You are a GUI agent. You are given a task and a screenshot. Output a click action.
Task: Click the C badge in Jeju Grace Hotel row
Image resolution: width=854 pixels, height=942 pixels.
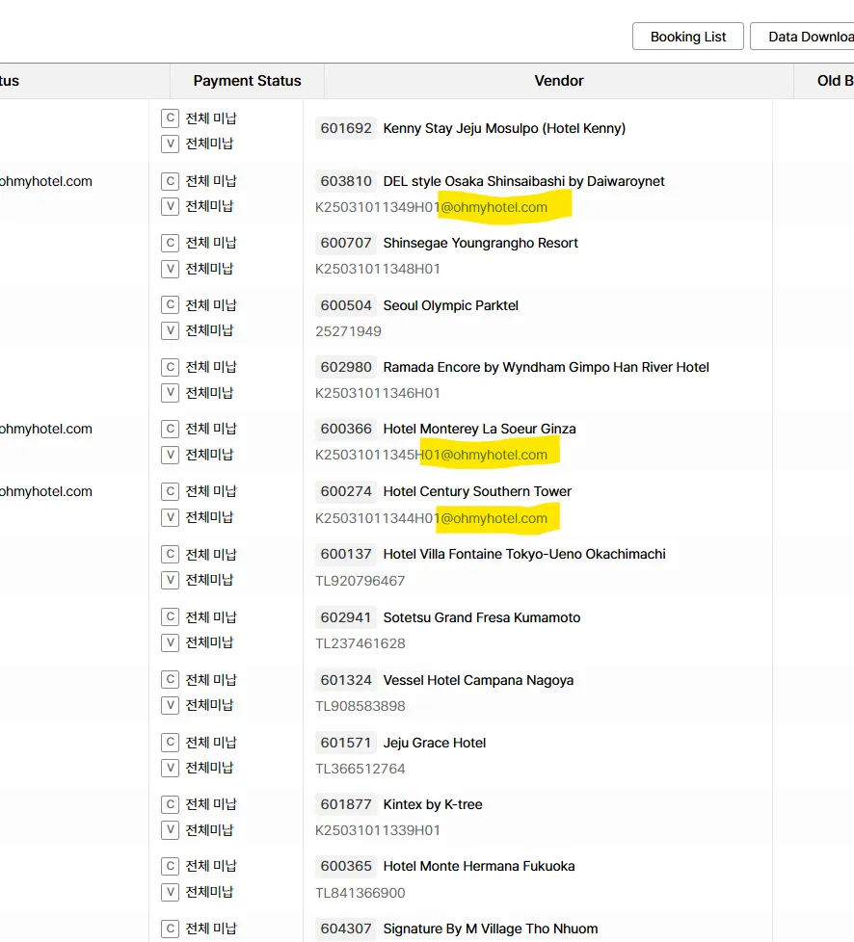[171, 743]
